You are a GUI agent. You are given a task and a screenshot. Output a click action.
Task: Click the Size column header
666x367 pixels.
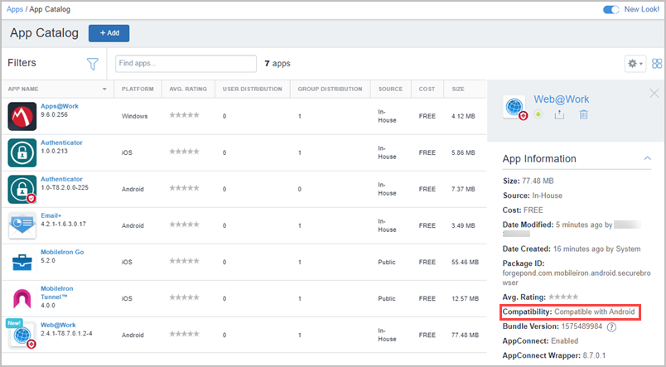coord(458,89)
